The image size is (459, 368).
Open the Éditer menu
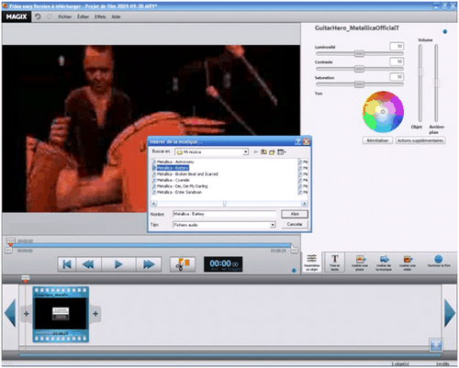[83, 17]
